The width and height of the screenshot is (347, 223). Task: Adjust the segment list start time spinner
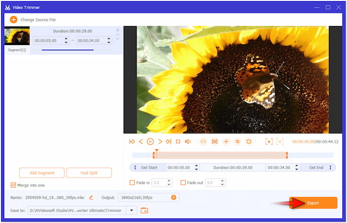pyautogui.click(x=66, y=40)
